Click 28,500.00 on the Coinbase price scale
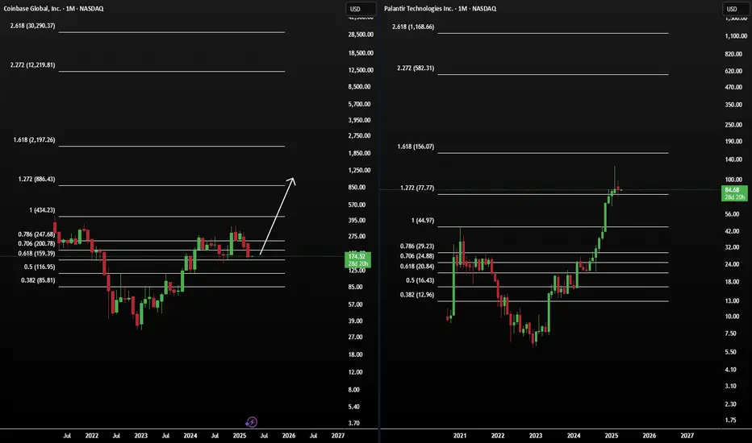The width and height of the screenshot is (752, 443). click(361, 35)
